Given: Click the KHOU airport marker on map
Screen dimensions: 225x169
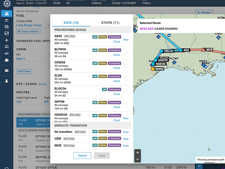Looking at the screenshot, I should 153,69.
